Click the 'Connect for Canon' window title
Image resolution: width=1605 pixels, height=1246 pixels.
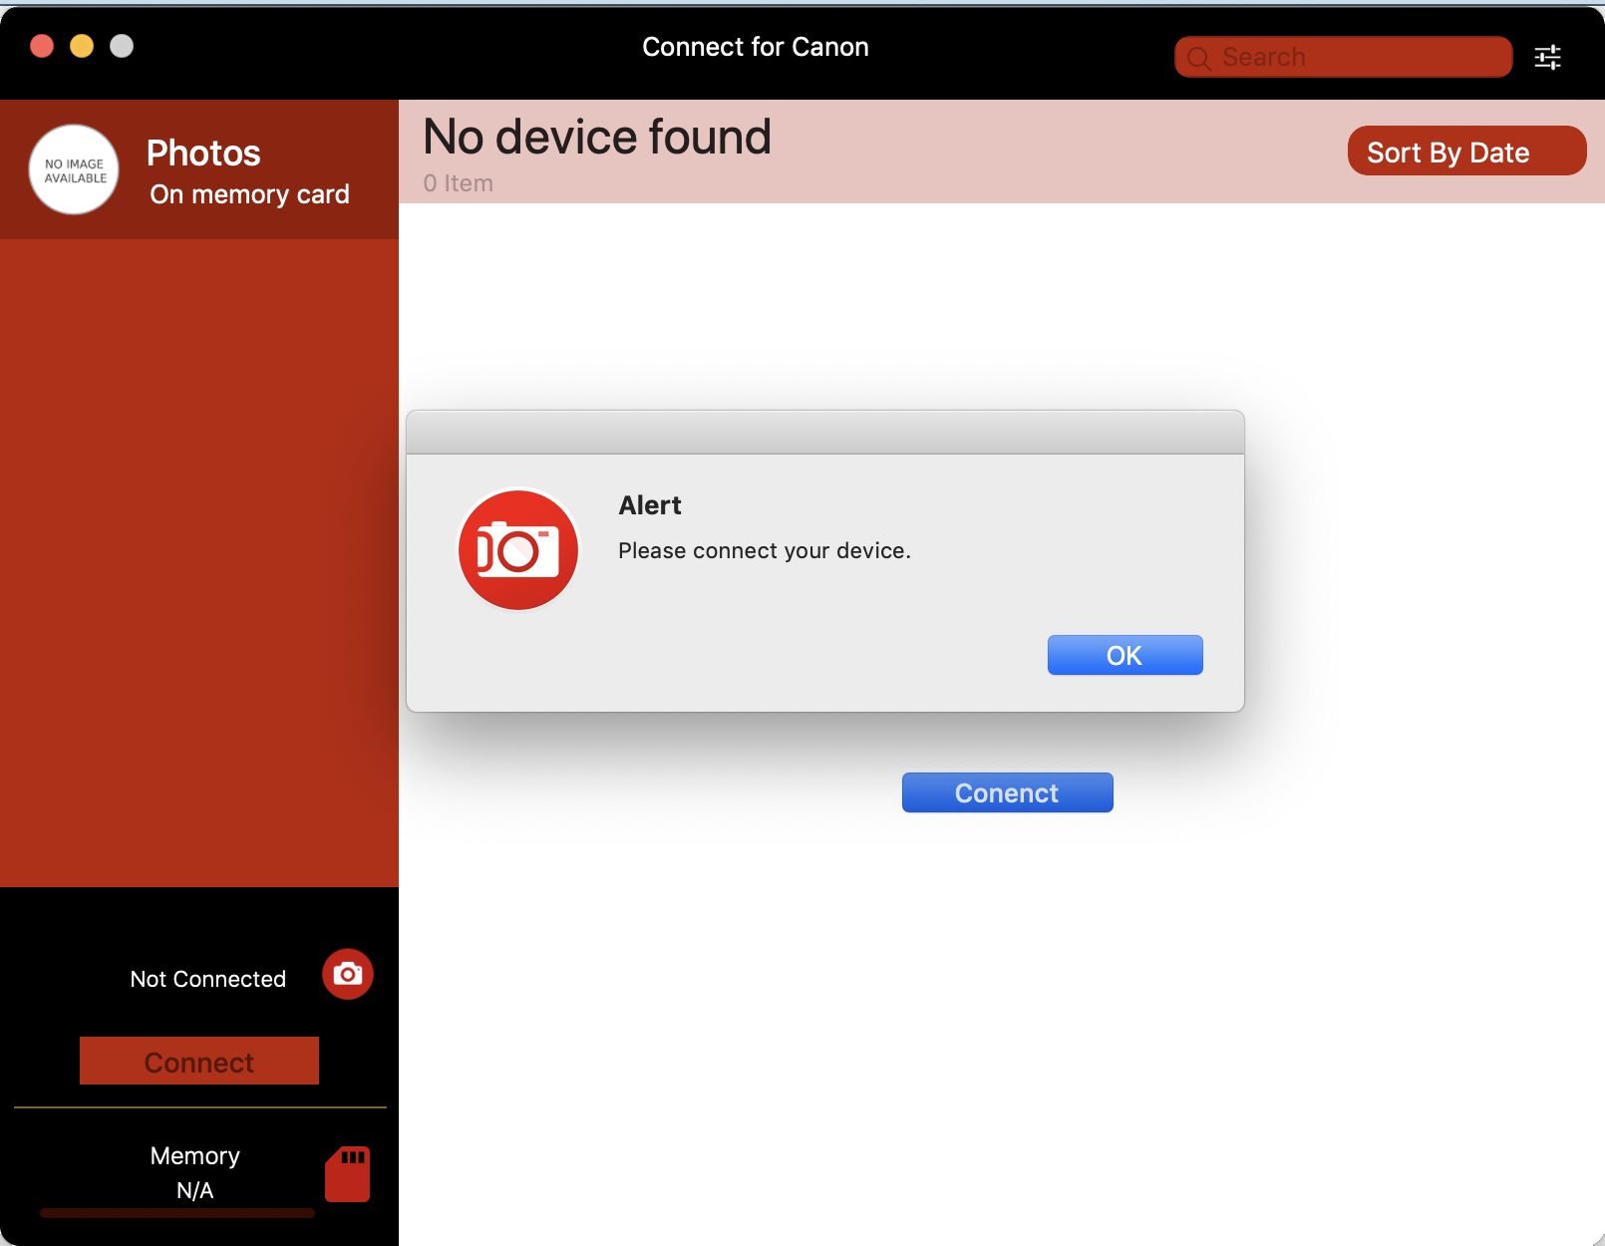[756, 47]
